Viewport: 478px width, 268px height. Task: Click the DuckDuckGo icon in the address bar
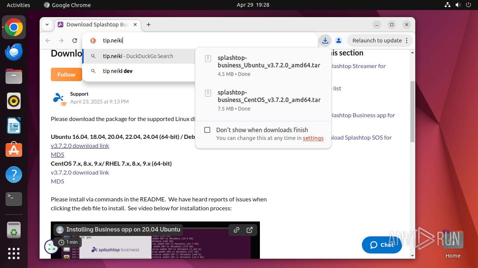pos(93,41)
